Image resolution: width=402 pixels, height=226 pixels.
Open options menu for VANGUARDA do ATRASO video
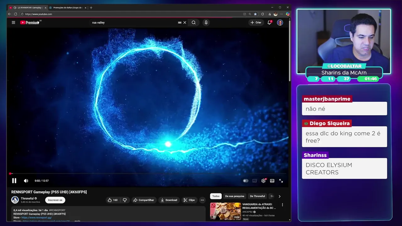pos(282,205)
